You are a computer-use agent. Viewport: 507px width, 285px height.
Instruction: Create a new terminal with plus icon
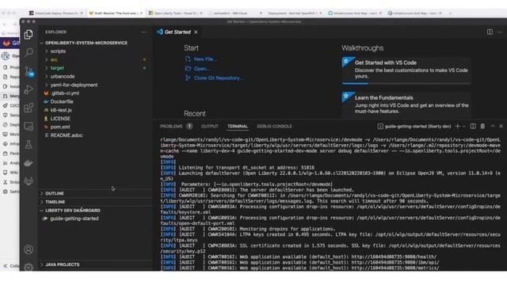(458, 127)
